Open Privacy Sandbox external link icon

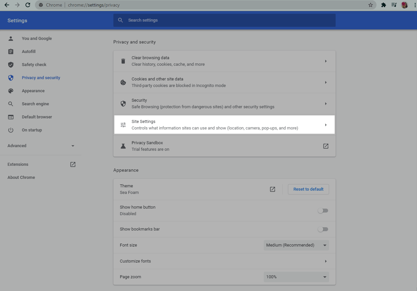(326, 146)
